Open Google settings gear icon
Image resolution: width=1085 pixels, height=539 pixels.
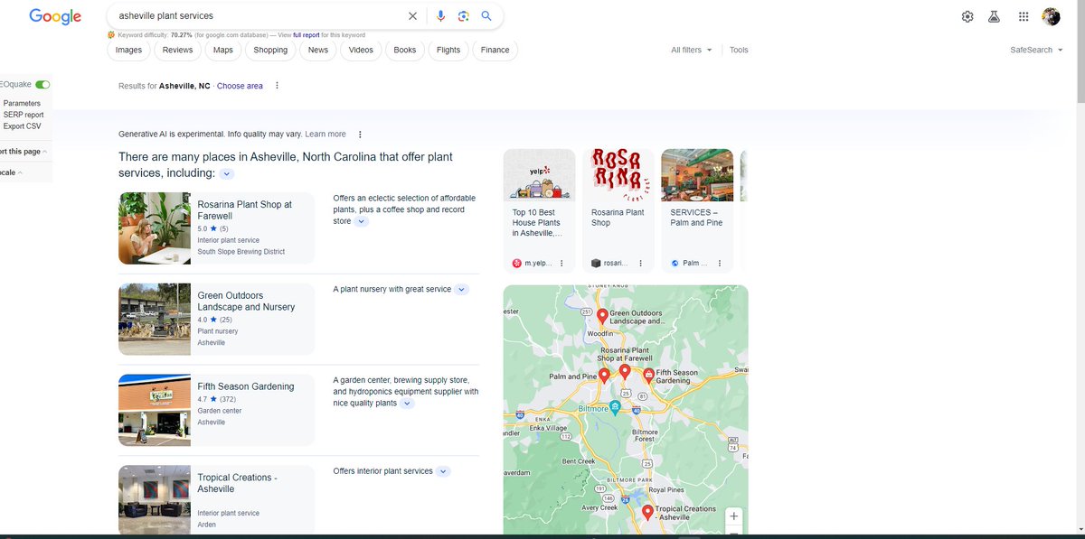(967, 16)
